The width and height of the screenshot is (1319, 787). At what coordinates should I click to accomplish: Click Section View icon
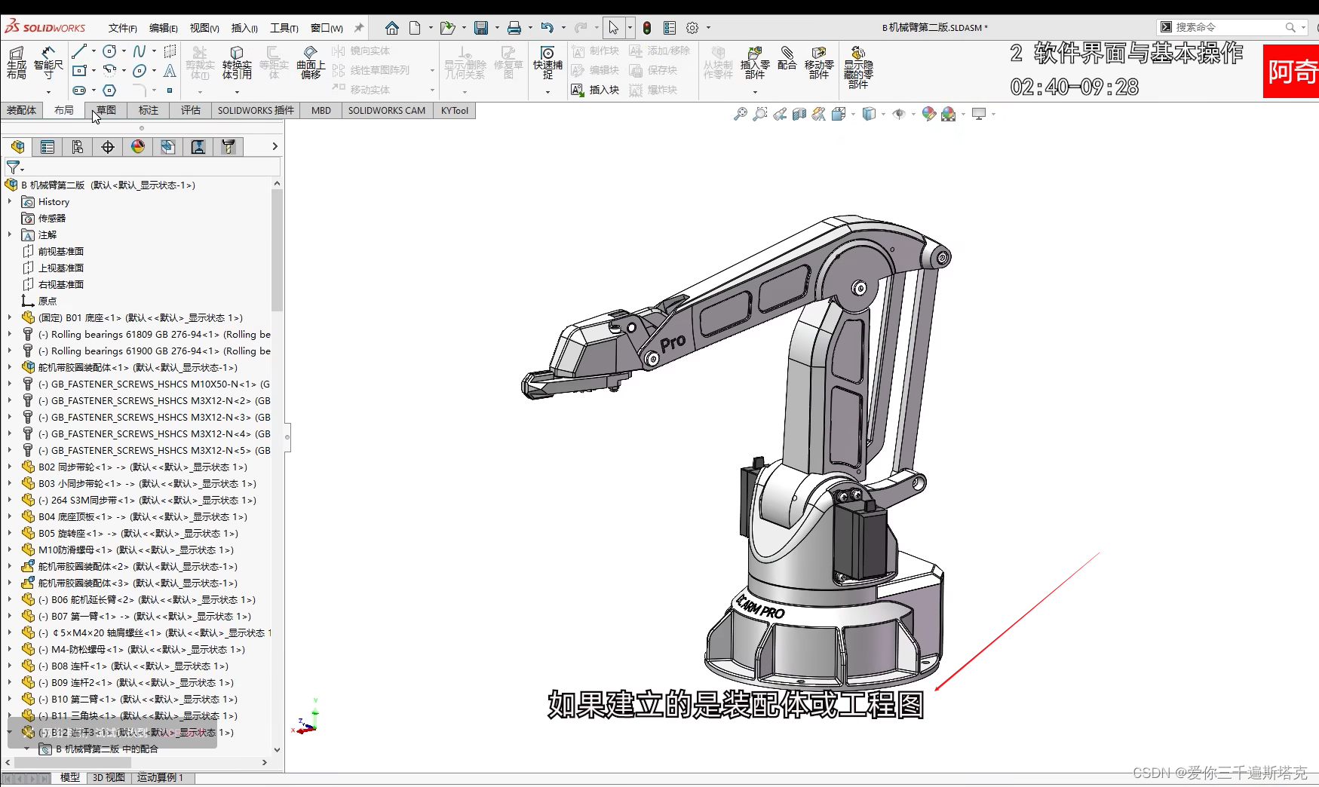click(x=799, y=114)
